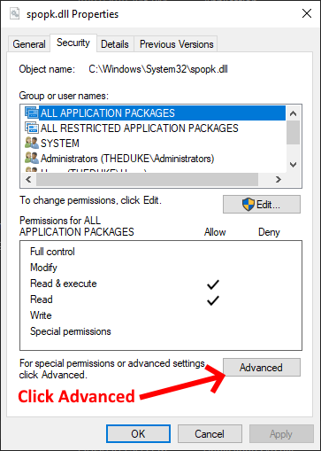Click the vertical scrollbar thumb in names list
The height and width of the screenshot is (451, 321).
pos(293,132)
